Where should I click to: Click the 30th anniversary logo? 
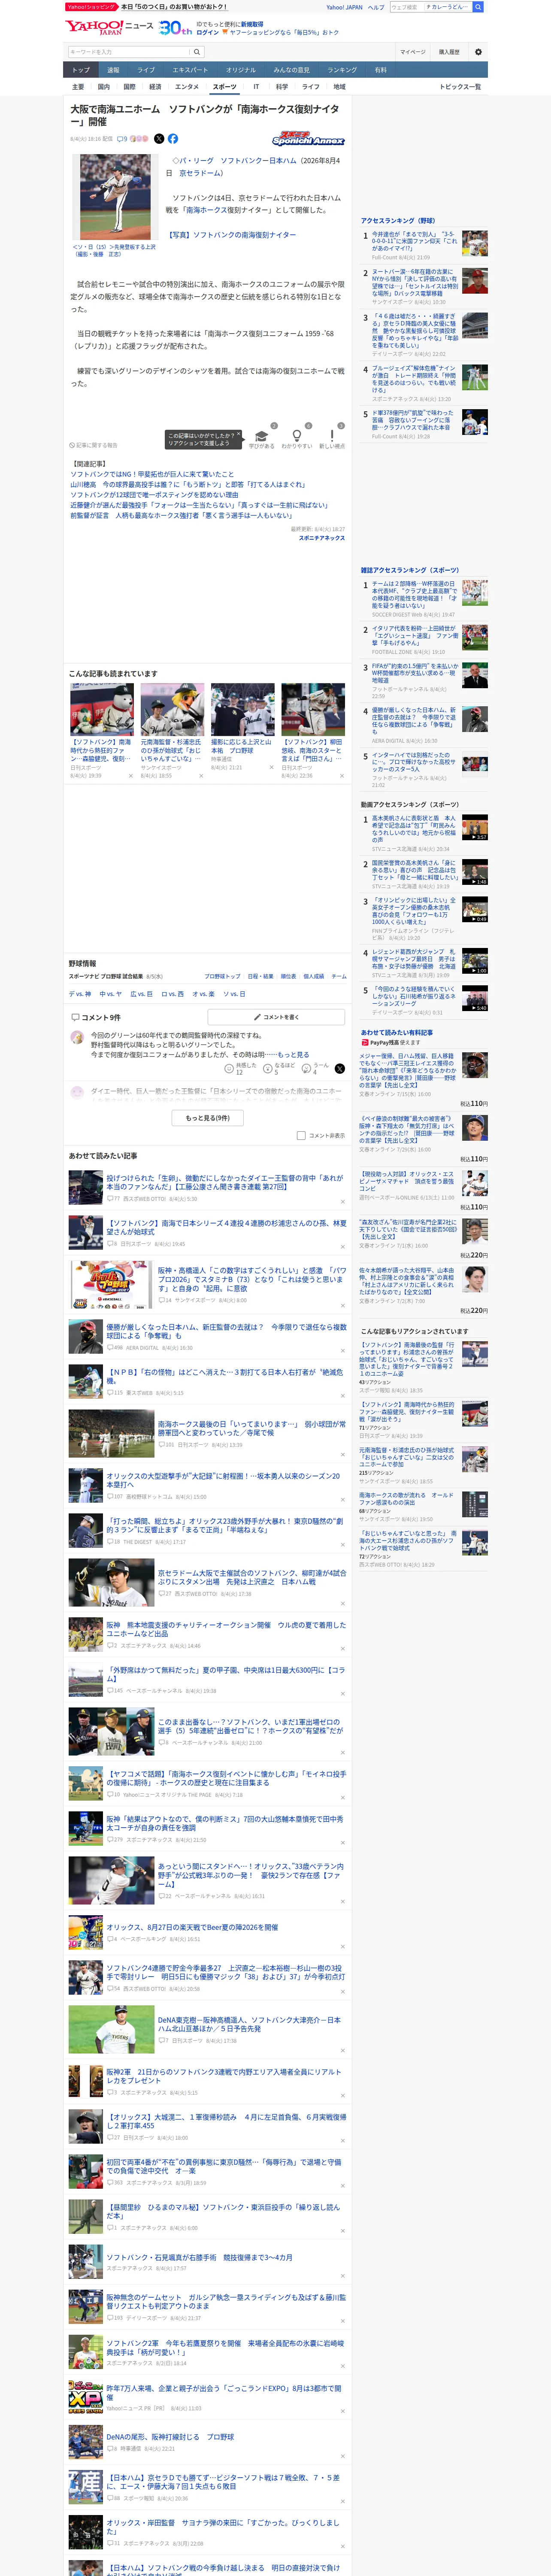point(176,28)
